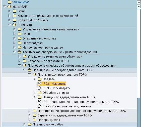
Task: Click open folder icon of Плановое техническое обслуживание
Action: pyautogui.click(x=25, y=66)
